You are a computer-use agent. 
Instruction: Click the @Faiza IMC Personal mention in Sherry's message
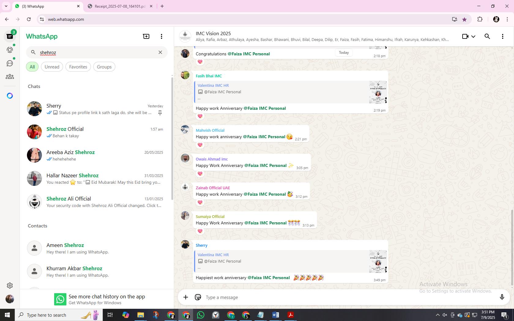coord(268,278)
